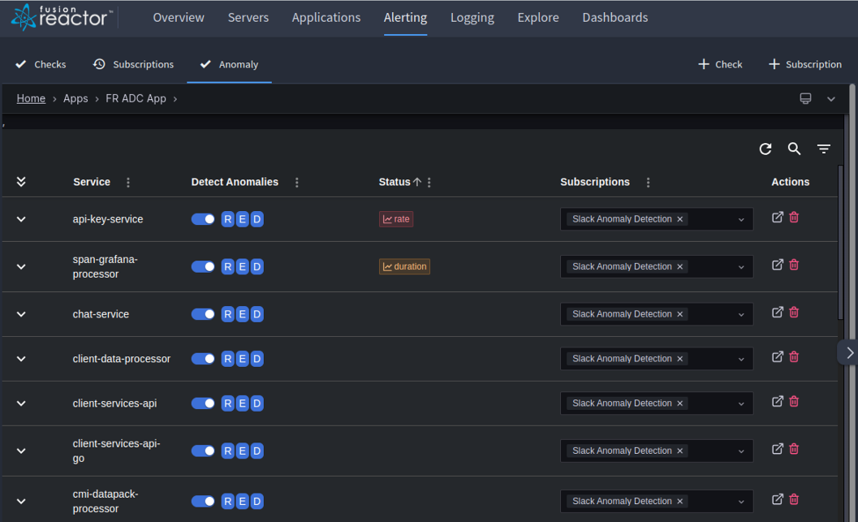The image size is (858, 522).
Task: Toggle anomaly detection for span-grafana-processor
Action: (203, 266)
